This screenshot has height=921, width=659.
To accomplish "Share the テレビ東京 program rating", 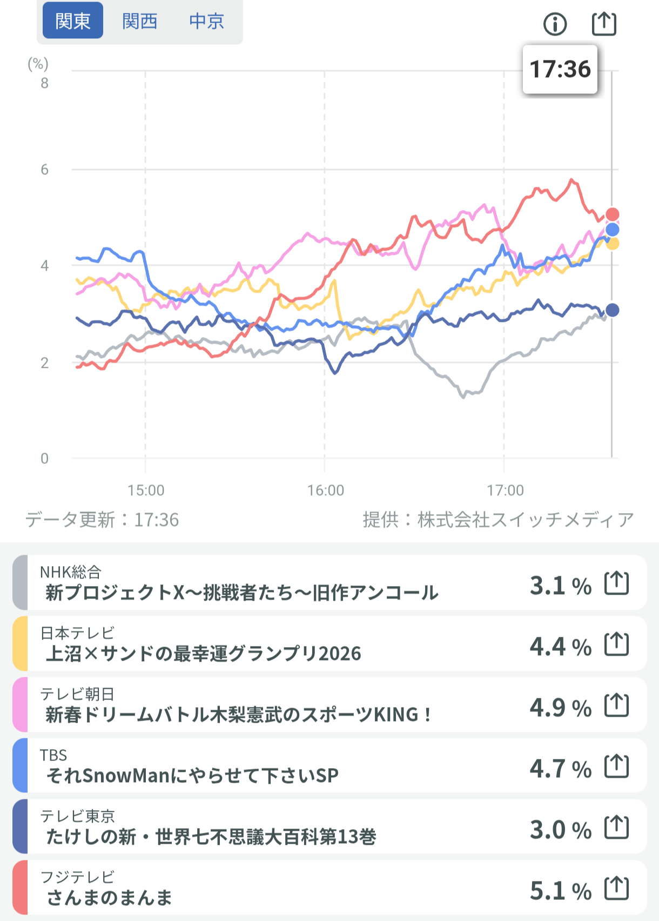I will (x=616, y=828).
